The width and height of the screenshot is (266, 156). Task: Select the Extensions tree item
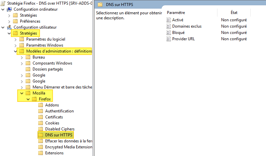[54, 153]
